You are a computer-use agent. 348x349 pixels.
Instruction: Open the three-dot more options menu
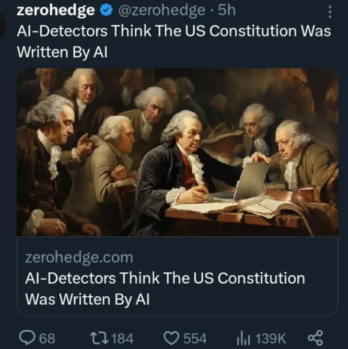[x=330, y=12]
